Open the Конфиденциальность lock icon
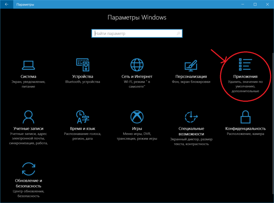The image size is (274, 203). pyautogui.click(x=245, y=117)
